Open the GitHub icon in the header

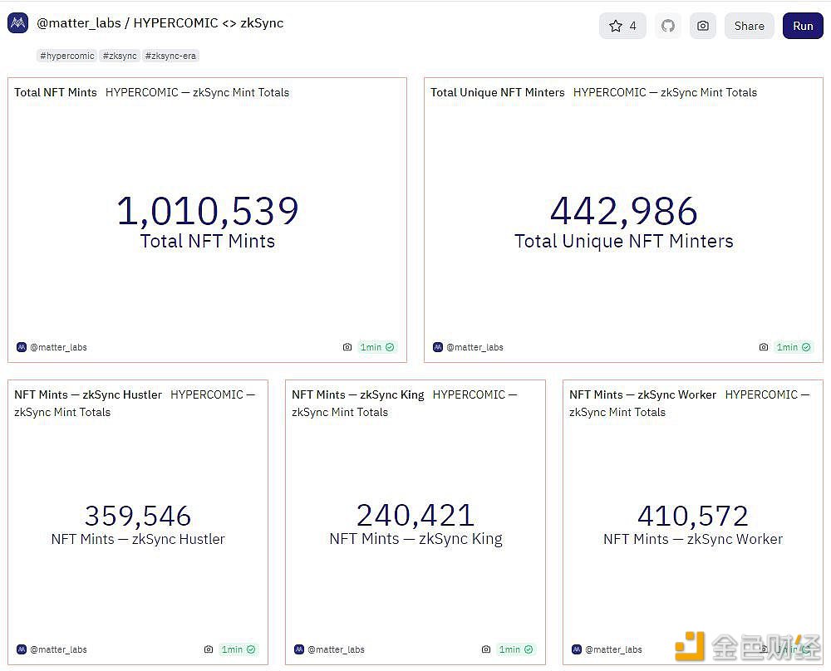pyautogui.click(x=668, y=26)
